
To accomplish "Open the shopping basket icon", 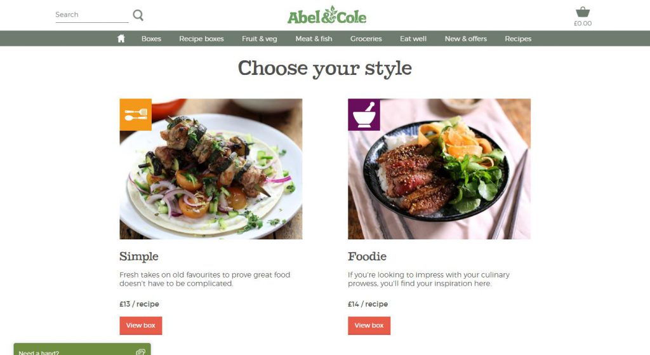I will coord(583,12).
